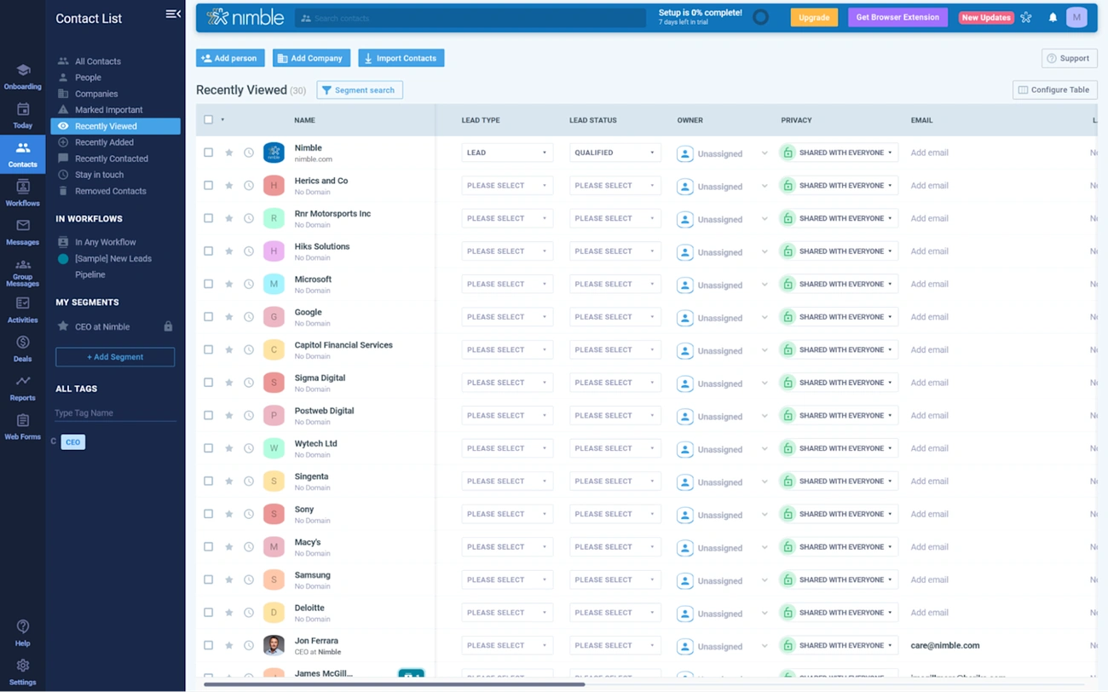Click the trial progress circle indicator

click(760, 16)
